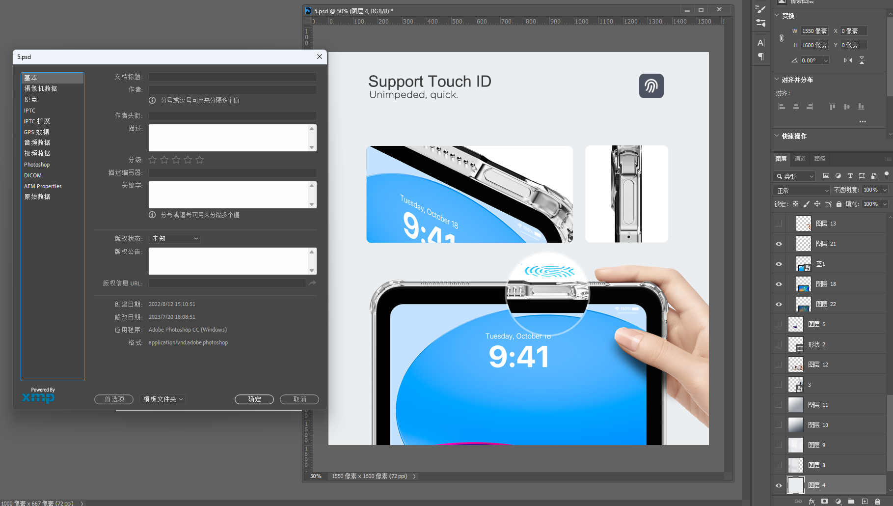The width and height of the screenshot is (893, 506).
Task: Click the lock all padlock icon
Action: click(839, 204)
